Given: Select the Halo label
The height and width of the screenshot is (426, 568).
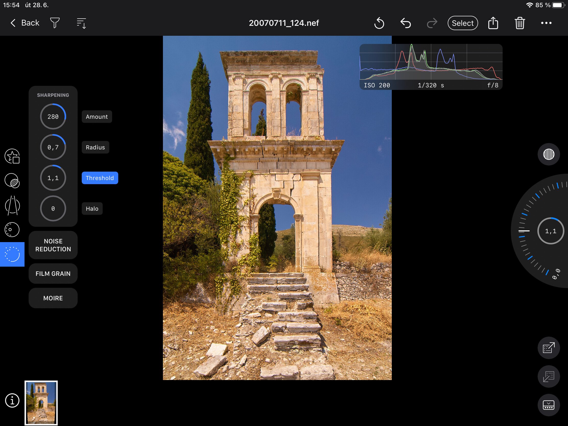Looking at the screenshot, I should (92, 208).
